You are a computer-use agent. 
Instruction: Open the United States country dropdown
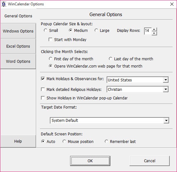[137, 80]
